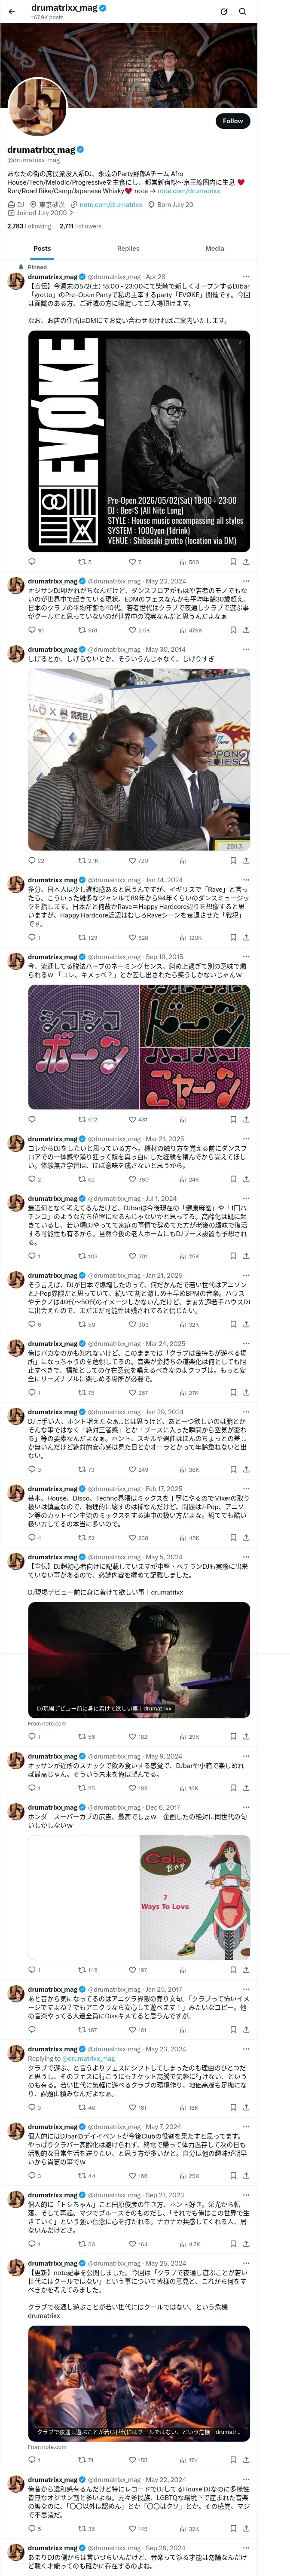This screenshot has height=2576, width=290.
Task: Click the Grok icon beside search
Action: pyautogui.click(x=224, y=11)
